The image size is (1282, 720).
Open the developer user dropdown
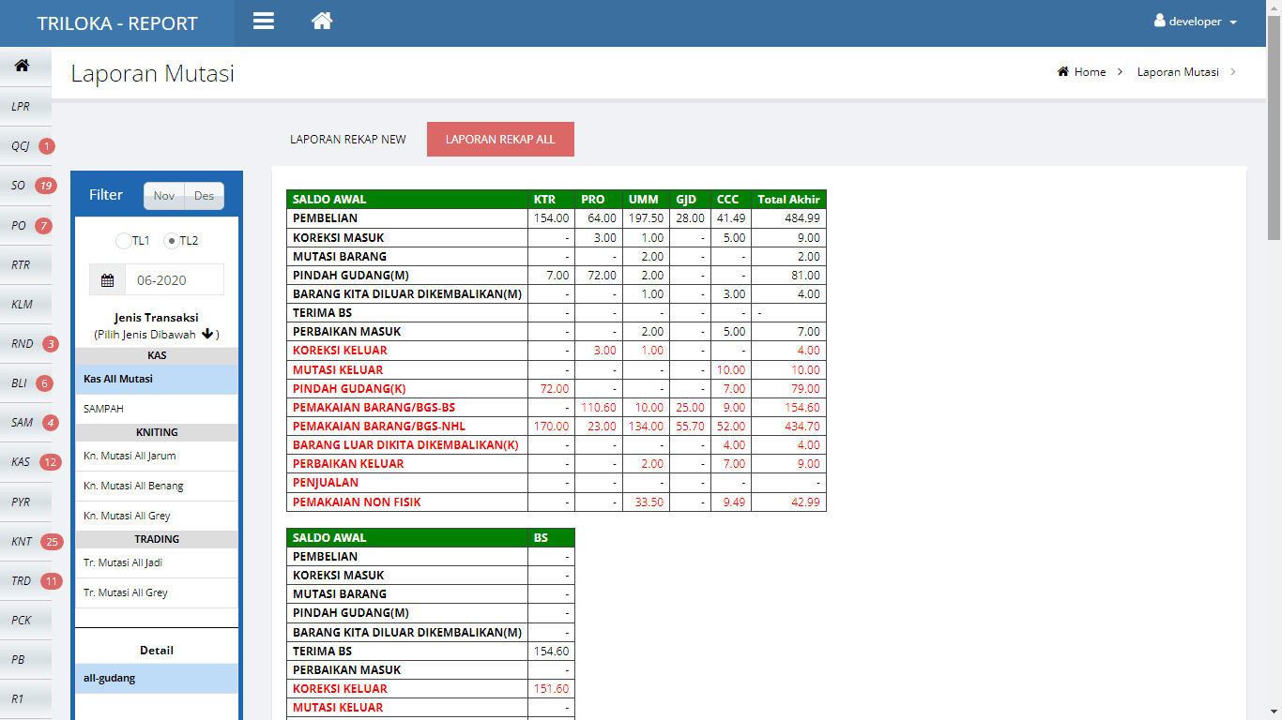(x=1195, y=22)
